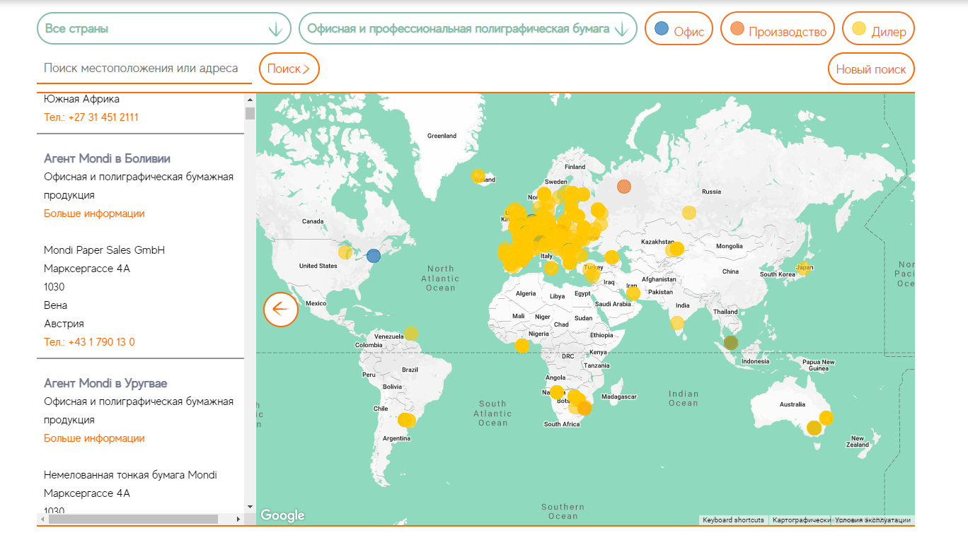This screenshot has height=540, width=968.
Task: Open "Условия эксплуатации" map terms link
Action: (x=872, y=520)
